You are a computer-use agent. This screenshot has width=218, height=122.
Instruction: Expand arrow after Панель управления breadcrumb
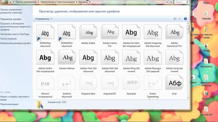point(38,2)
